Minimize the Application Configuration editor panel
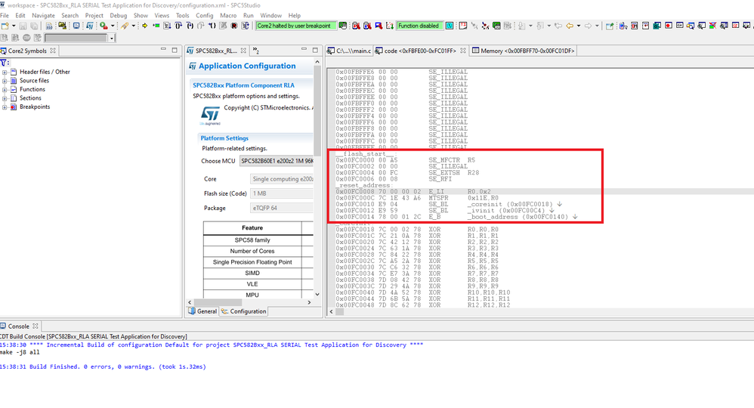 pyautogui.click(x=304, y=50)
